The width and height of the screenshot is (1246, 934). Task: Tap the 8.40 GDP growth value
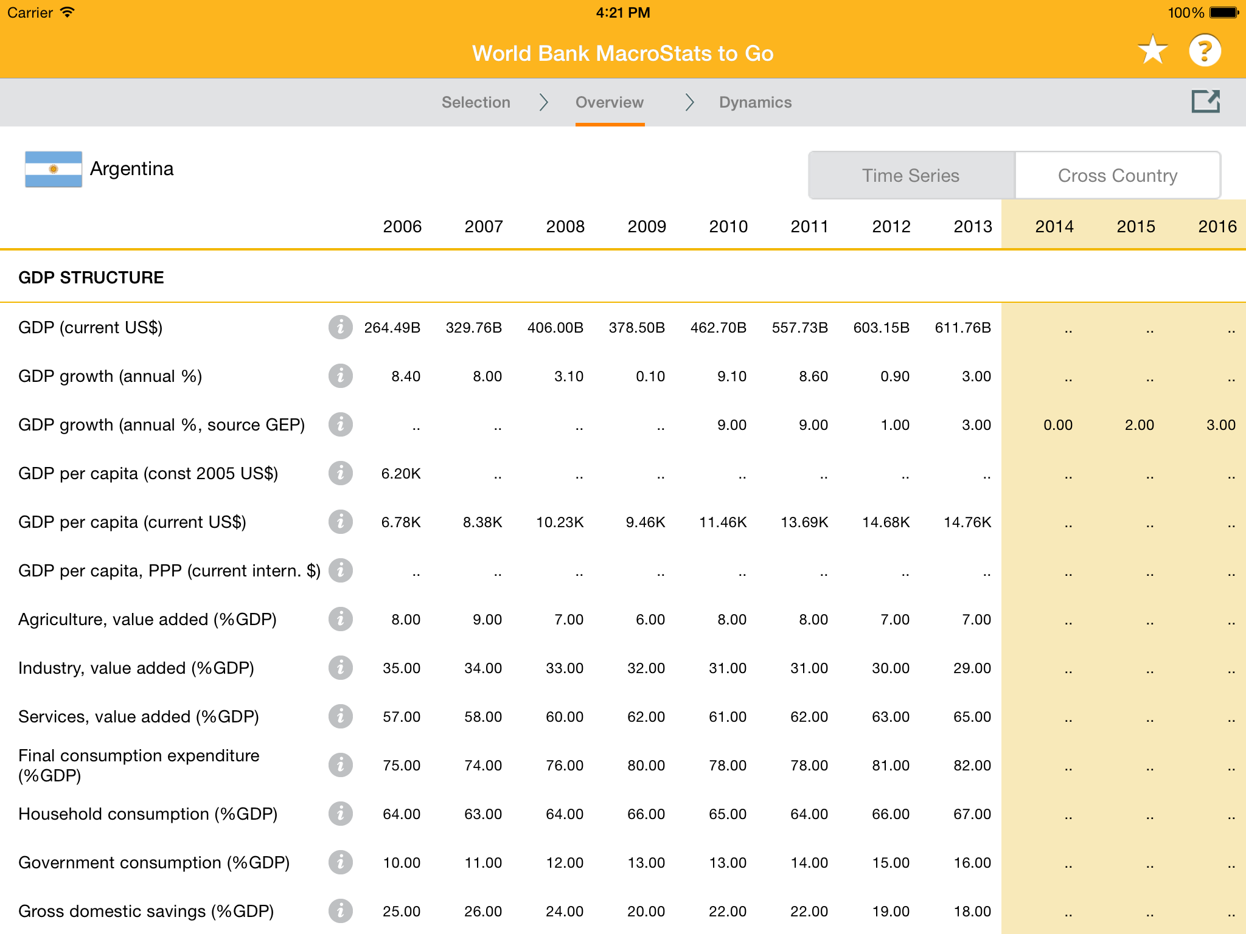(406, 376)
